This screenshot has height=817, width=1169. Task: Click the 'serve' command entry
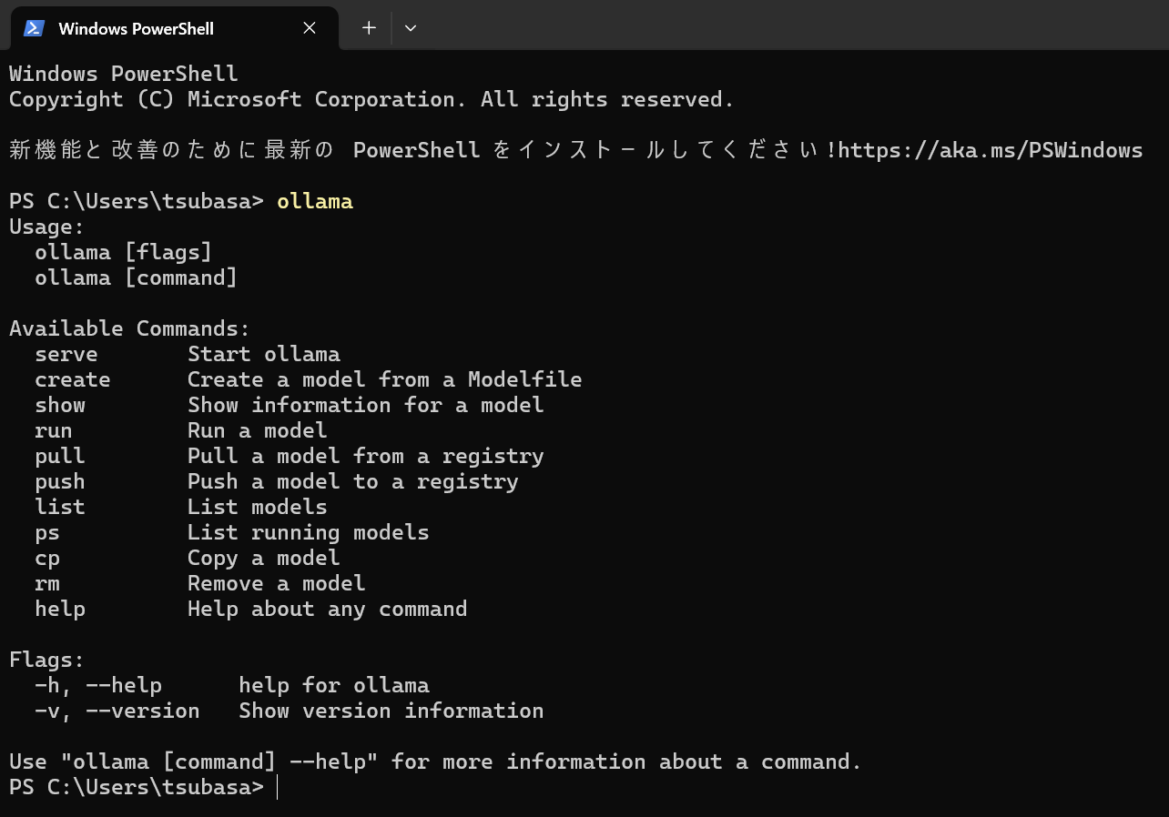tap(66, 353)
